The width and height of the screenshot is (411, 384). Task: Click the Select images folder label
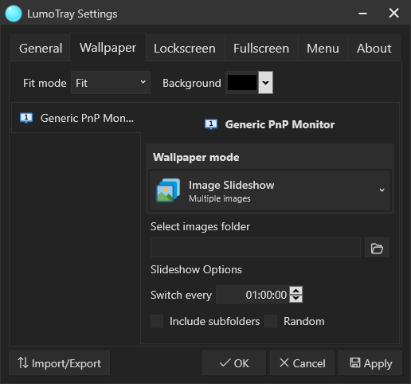tap(200, 226)
